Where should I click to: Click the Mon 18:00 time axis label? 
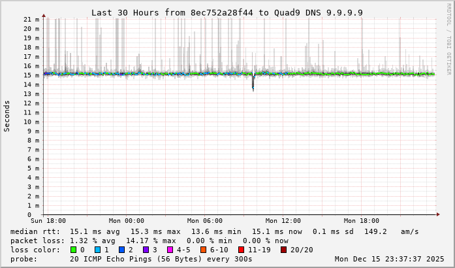(361, 221)
